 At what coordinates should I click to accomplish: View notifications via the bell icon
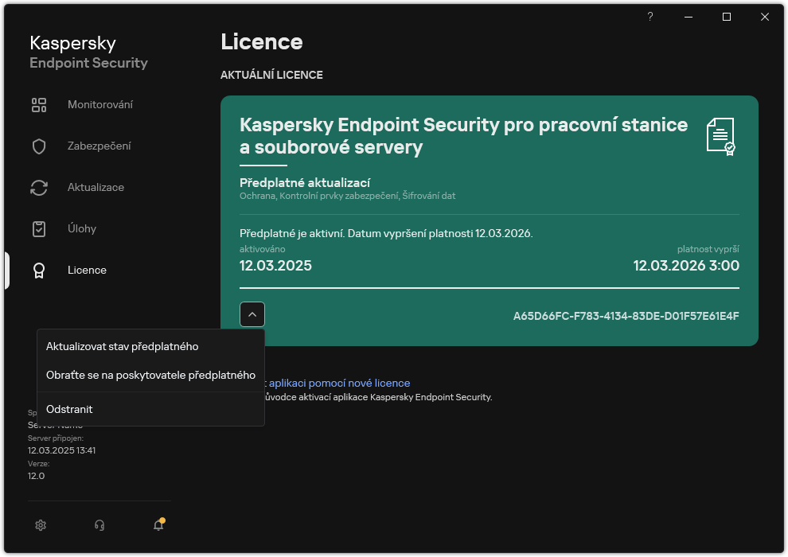click(158, 526)
